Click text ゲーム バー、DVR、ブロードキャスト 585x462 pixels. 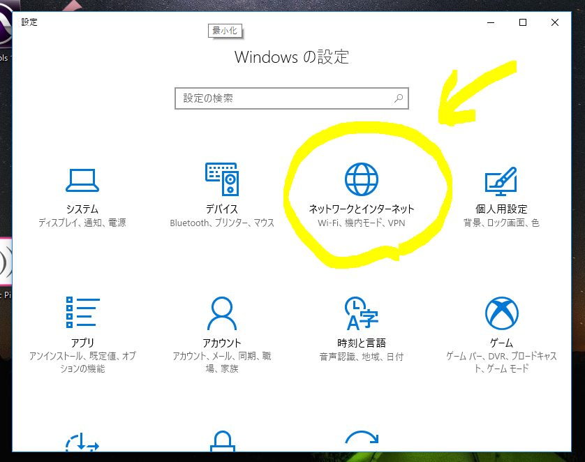(x=501, y=362)
